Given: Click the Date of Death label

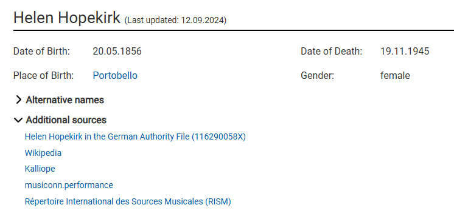Looking at the screenshot, I should tap(332, 52).
